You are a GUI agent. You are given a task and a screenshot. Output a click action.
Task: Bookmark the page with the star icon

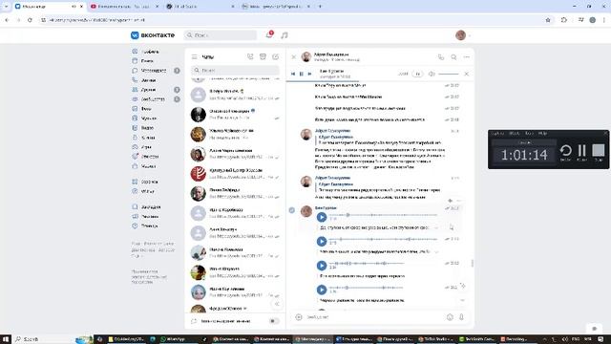pyautogui.click(x=548, y=20)
